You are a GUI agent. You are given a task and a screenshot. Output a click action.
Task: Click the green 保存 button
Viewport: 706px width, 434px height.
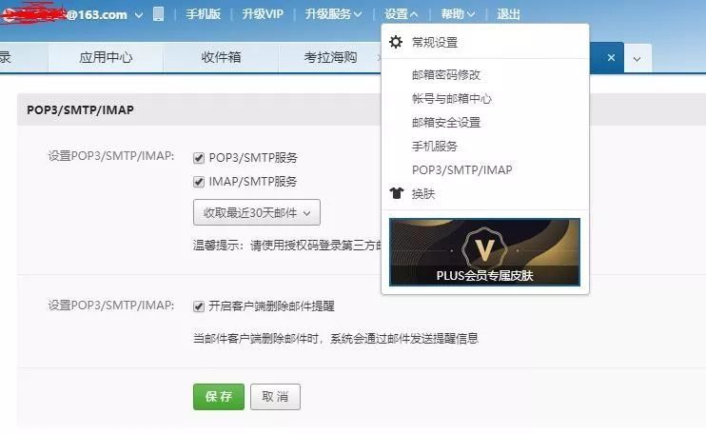(x=219, y=397)
